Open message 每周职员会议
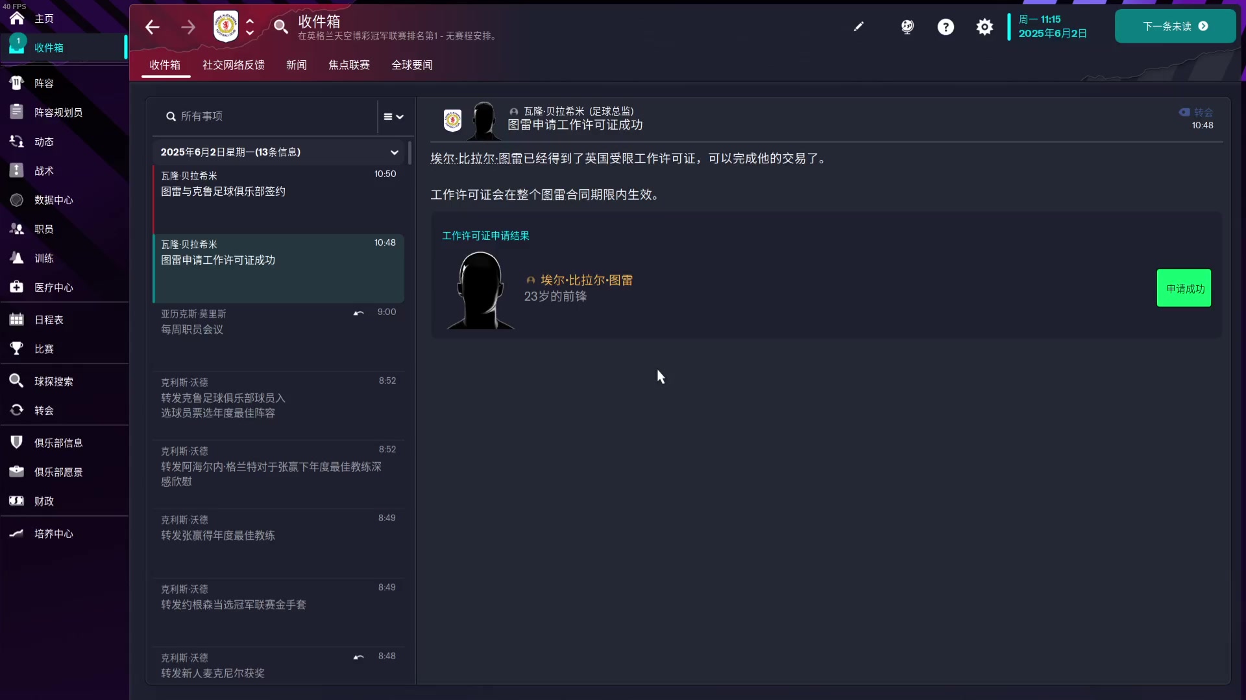The height and width of the screenshot is (700, 1246). 278,337
